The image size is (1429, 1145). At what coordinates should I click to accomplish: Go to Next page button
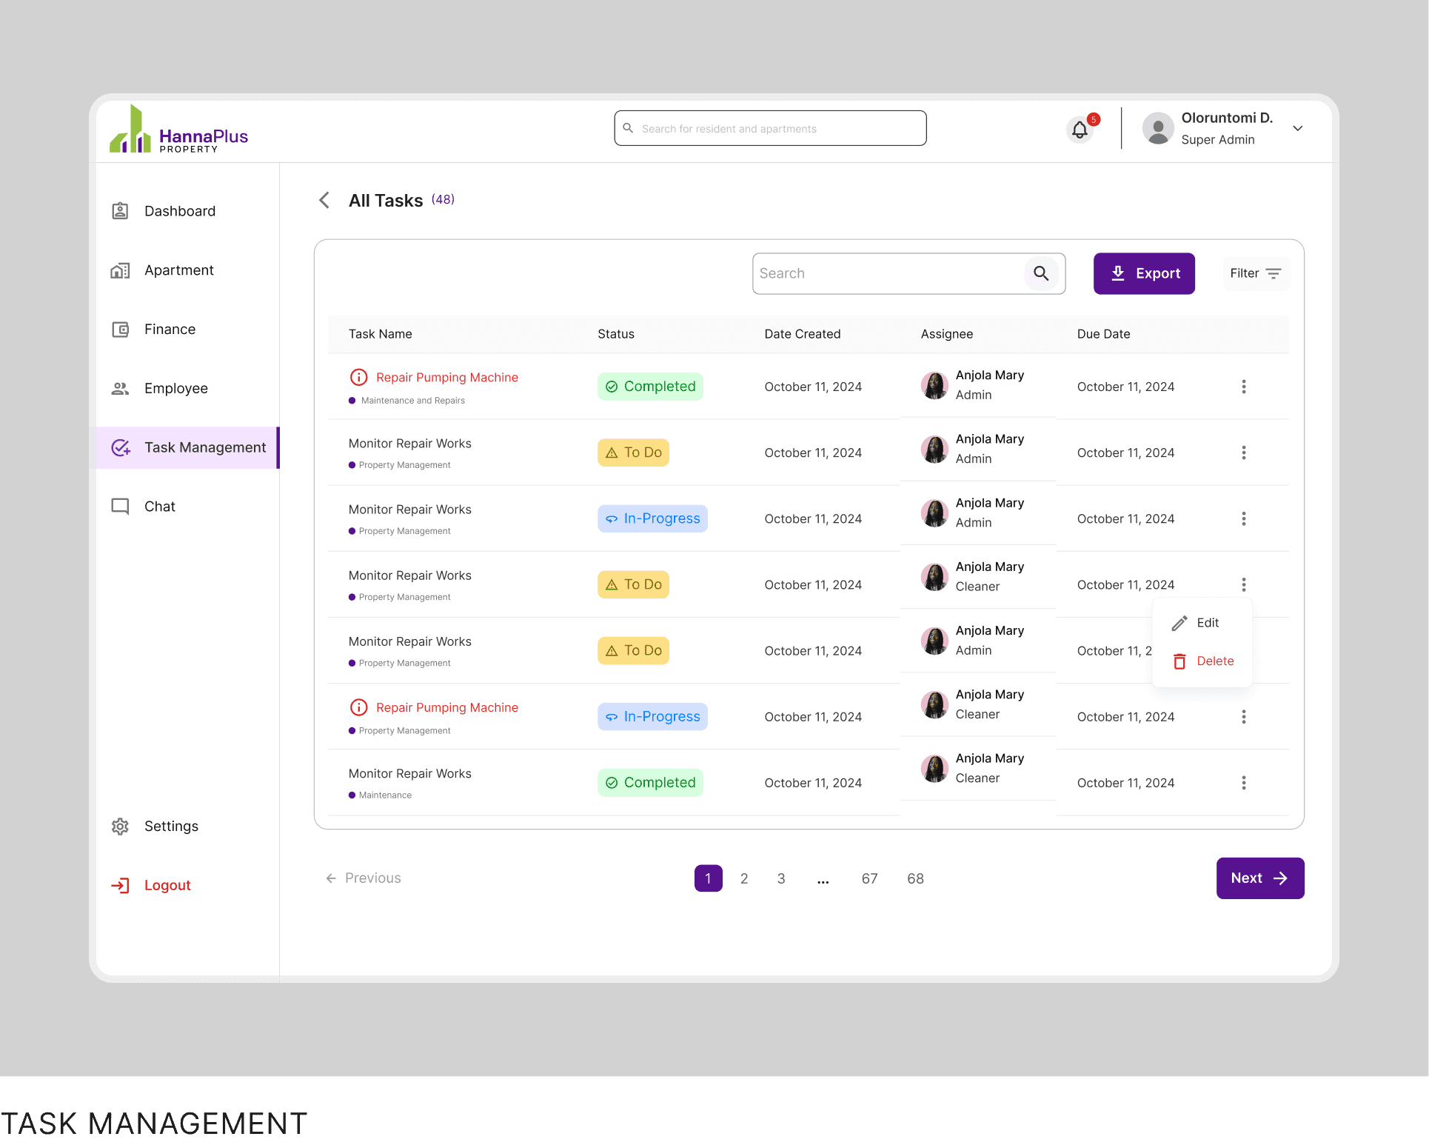point(1259,878)
